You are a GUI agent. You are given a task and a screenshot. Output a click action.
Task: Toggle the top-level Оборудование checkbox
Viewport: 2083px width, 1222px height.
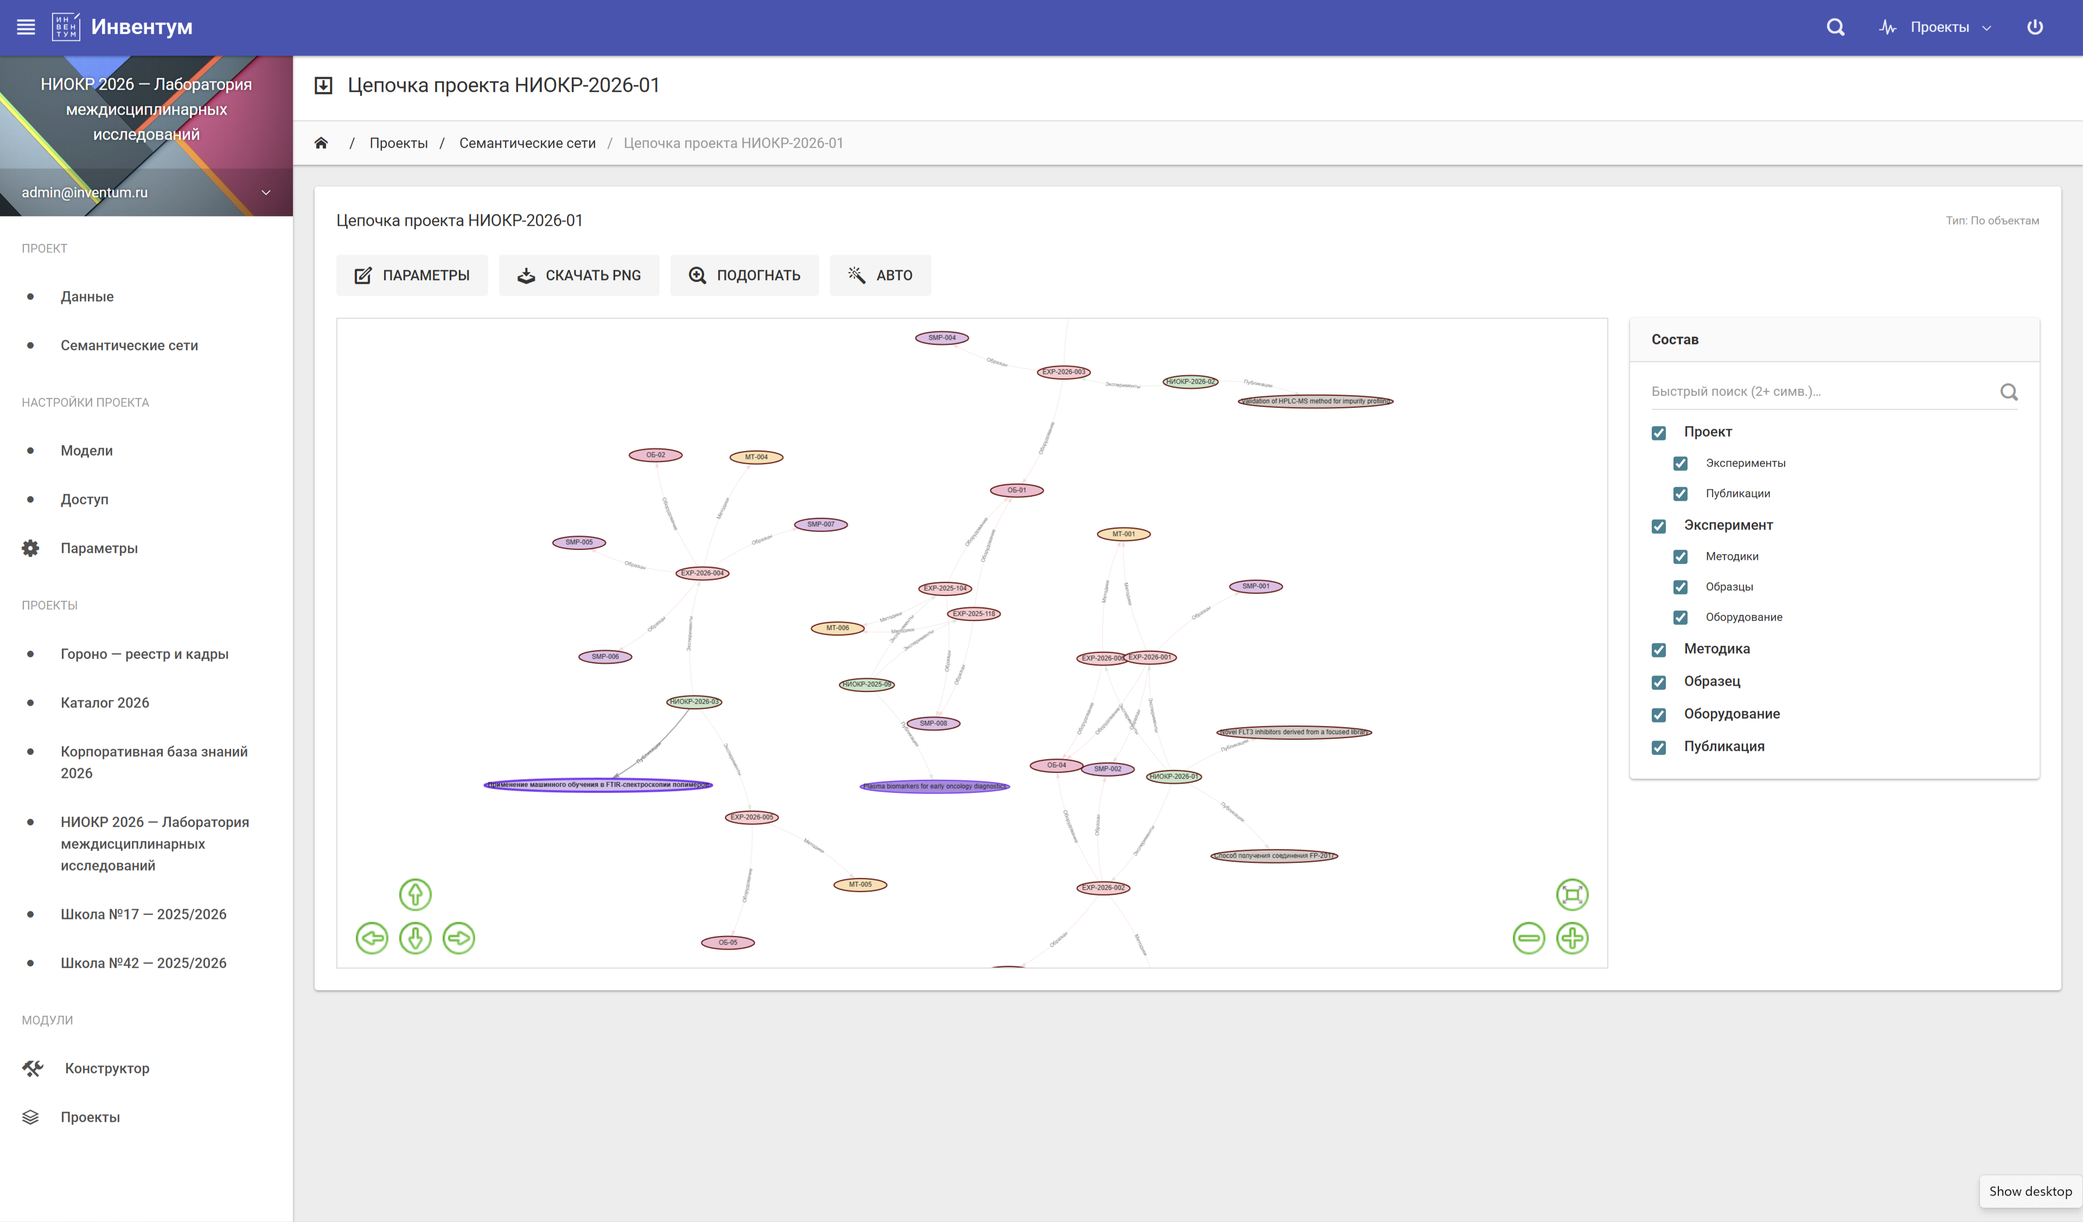(1659, 715)
